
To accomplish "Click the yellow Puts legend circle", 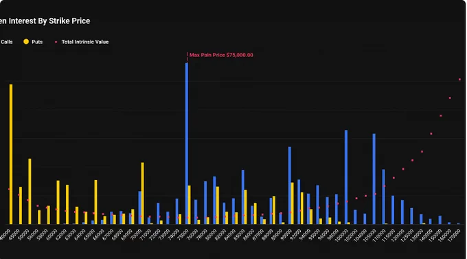I will pyautogui.click(x=26, y=42).
